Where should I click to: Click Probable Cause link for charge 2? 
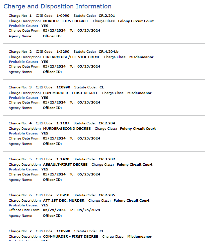coord(23,62)
